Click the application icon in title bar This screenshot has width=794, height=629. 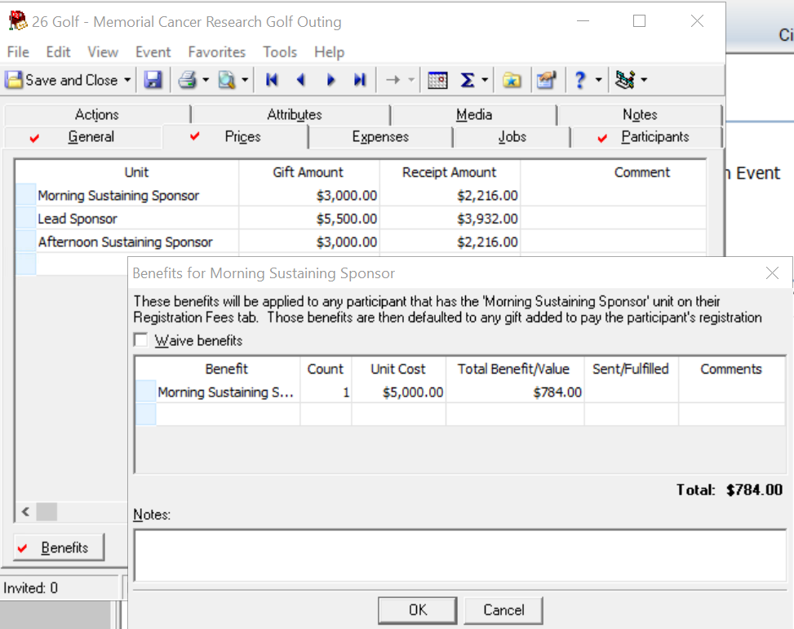tap(18, 20)
